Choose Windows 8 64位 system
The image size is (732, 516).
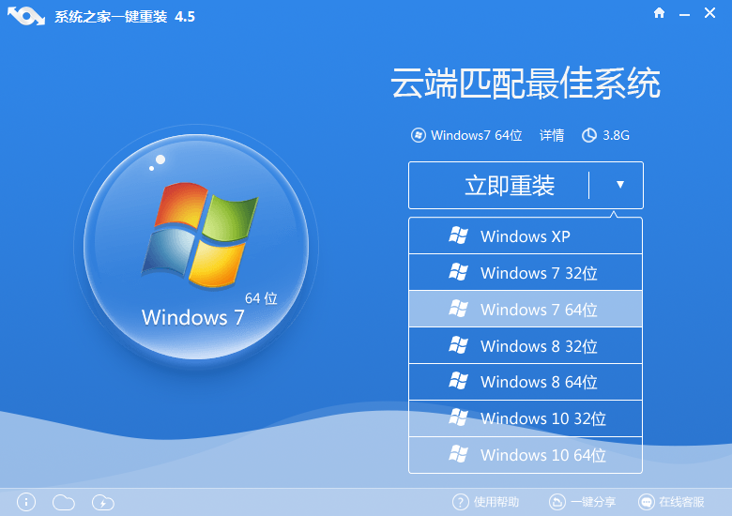526,382
